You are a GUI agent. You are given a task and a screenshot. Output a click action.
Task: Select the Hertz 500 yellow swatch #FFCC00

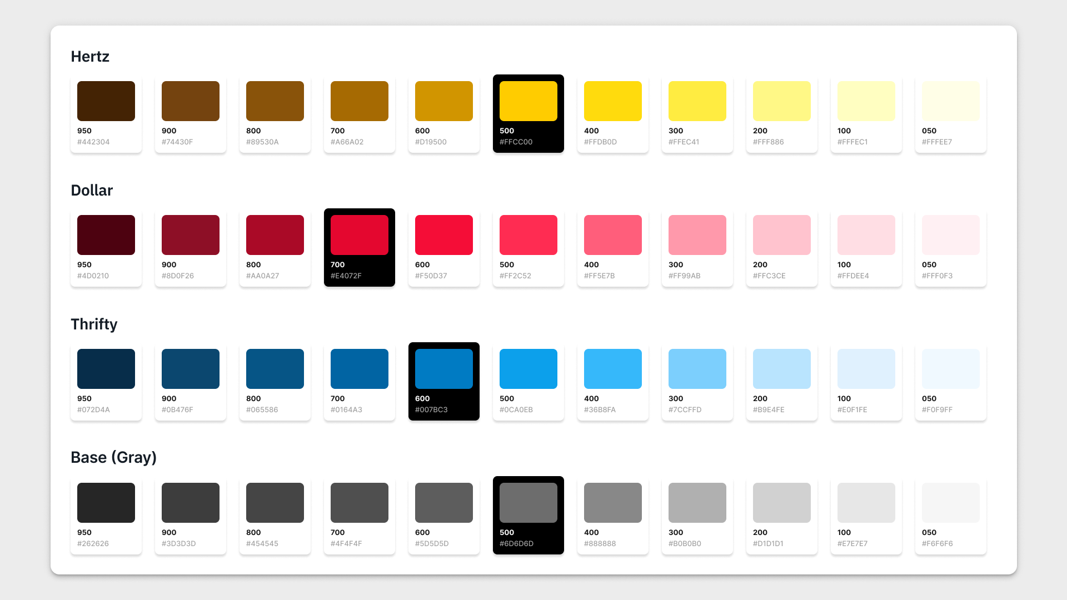pos(528,101)
